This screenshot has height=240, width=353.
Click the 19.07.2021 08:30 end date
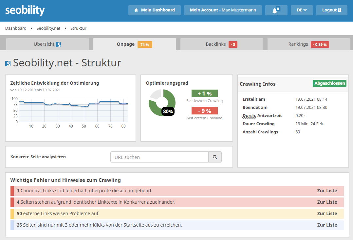(311, 108)
